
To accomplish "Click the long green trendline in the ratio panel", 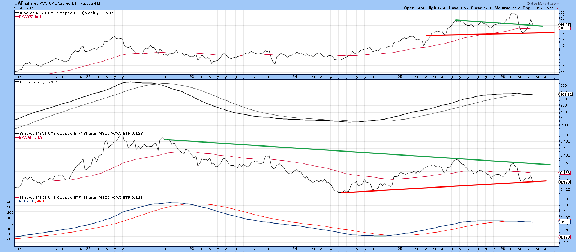I will click(x=357, y=152).
